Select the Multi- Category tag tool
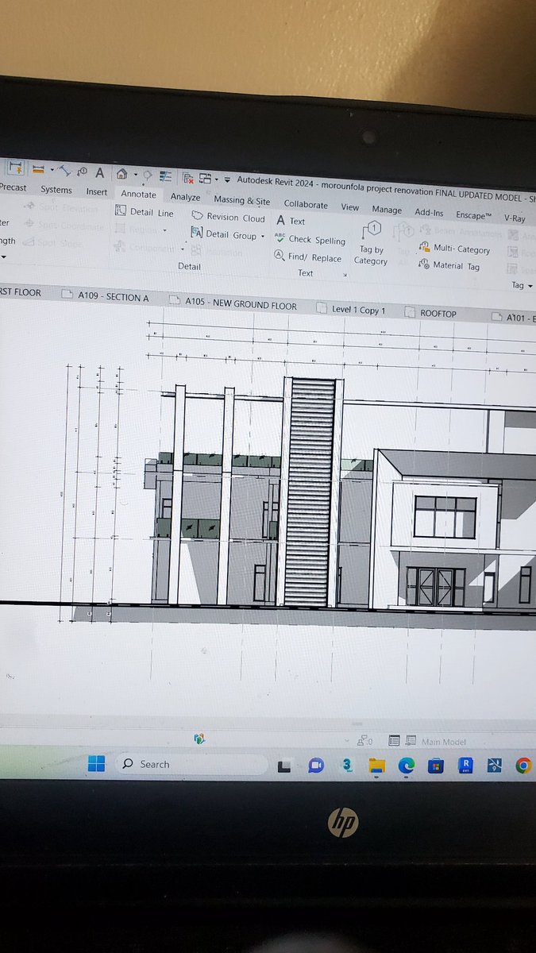Viewport: 536px width, 953px height. tap(455, 249)
